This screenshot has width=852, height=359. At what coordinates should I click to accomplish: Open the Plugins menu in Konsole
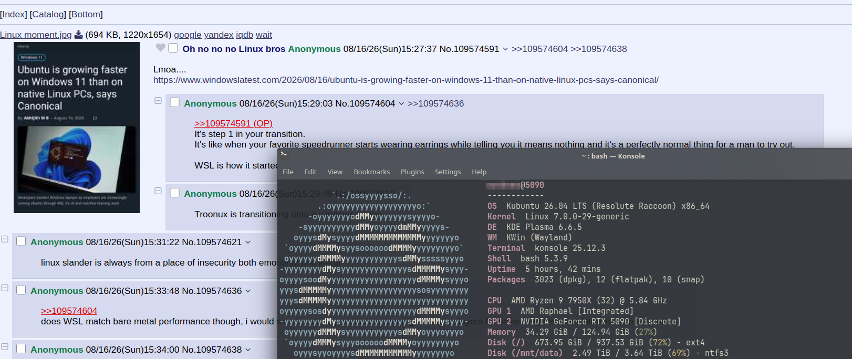pyautogui.click(x=412, y=172)
